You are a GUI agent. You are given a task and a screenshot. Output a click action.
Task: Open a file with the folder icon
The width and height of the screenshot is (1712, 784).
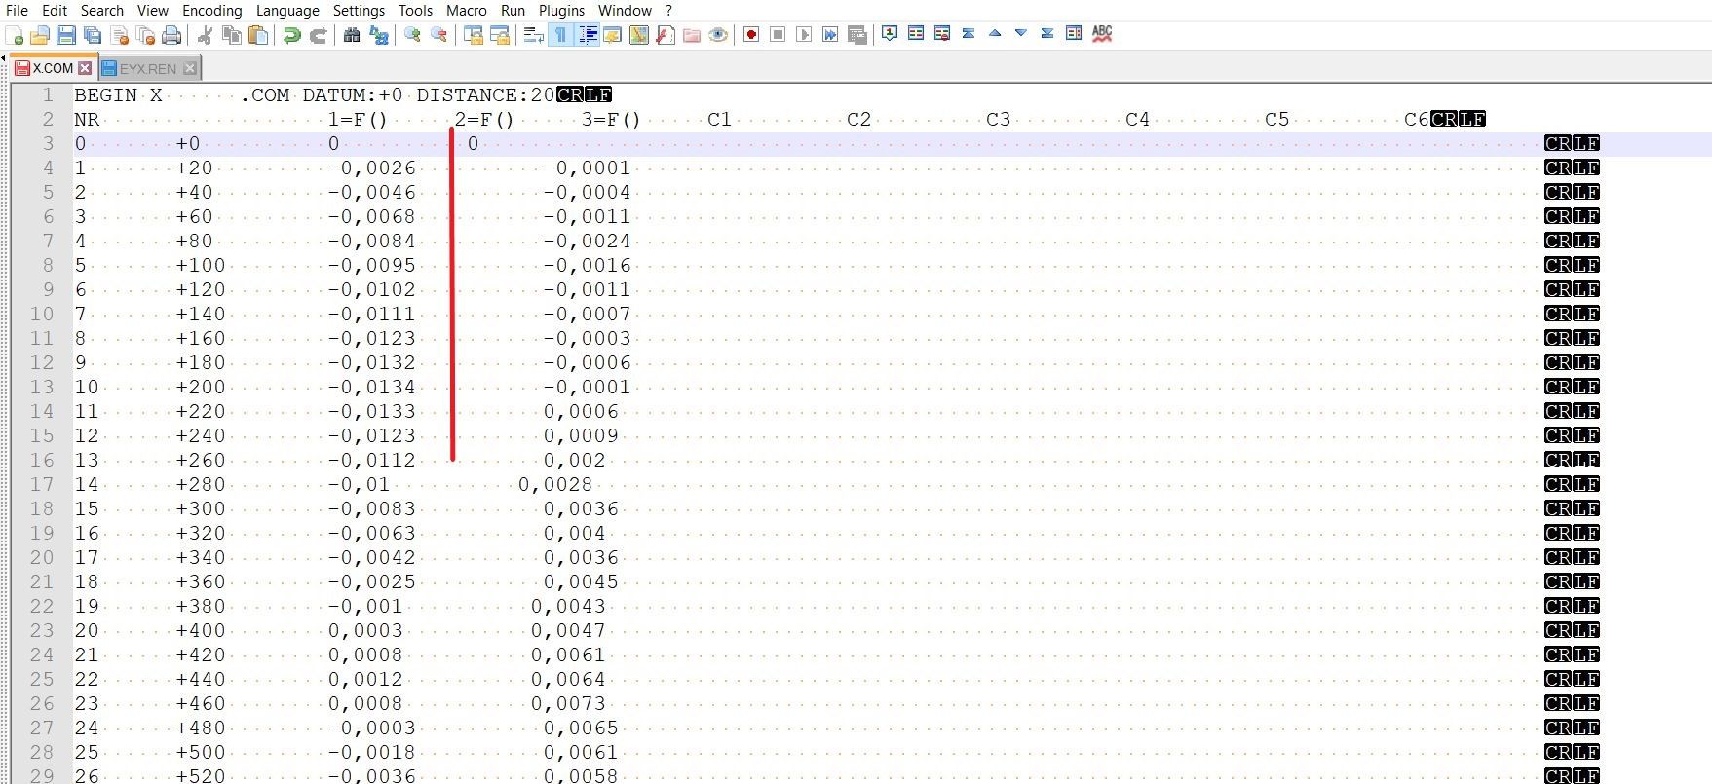40,36
